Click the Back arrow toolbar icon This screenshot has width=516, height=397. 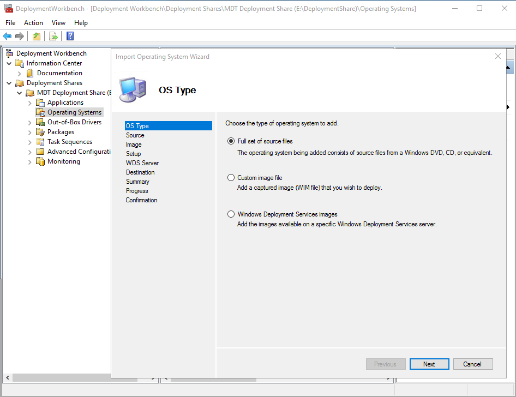click(7, 36)
